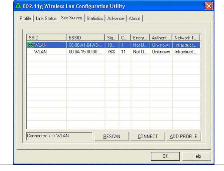Select the Site Survey tab
The image size is (224, 171).
pyautogui.click(x=72, y=18)
